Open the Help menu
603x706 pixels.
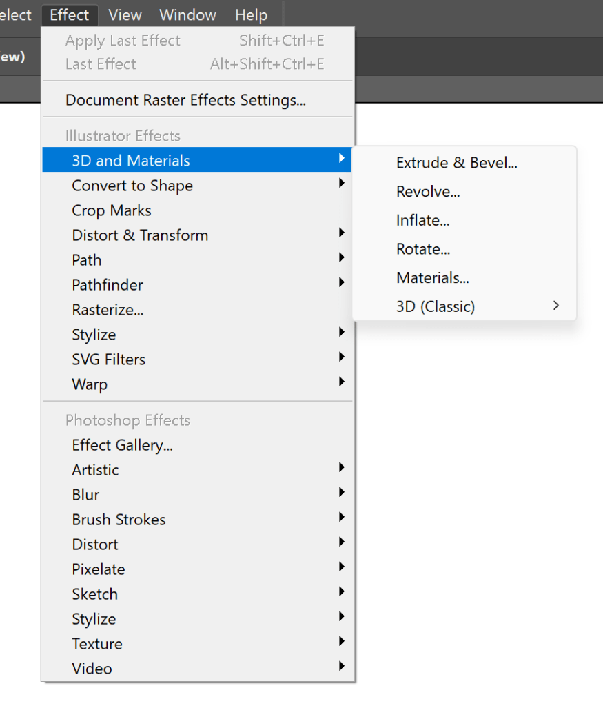click(251, 14)
